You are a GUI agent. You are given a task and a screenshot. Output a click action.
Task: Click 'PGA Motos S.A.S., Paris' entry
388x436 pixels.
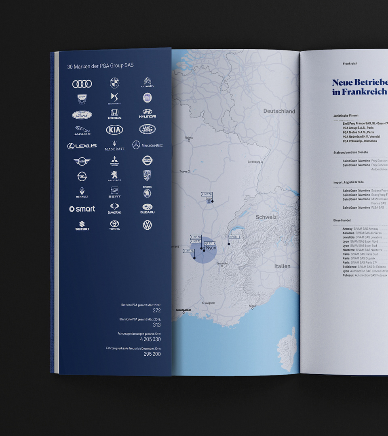(x=358, y=132)
